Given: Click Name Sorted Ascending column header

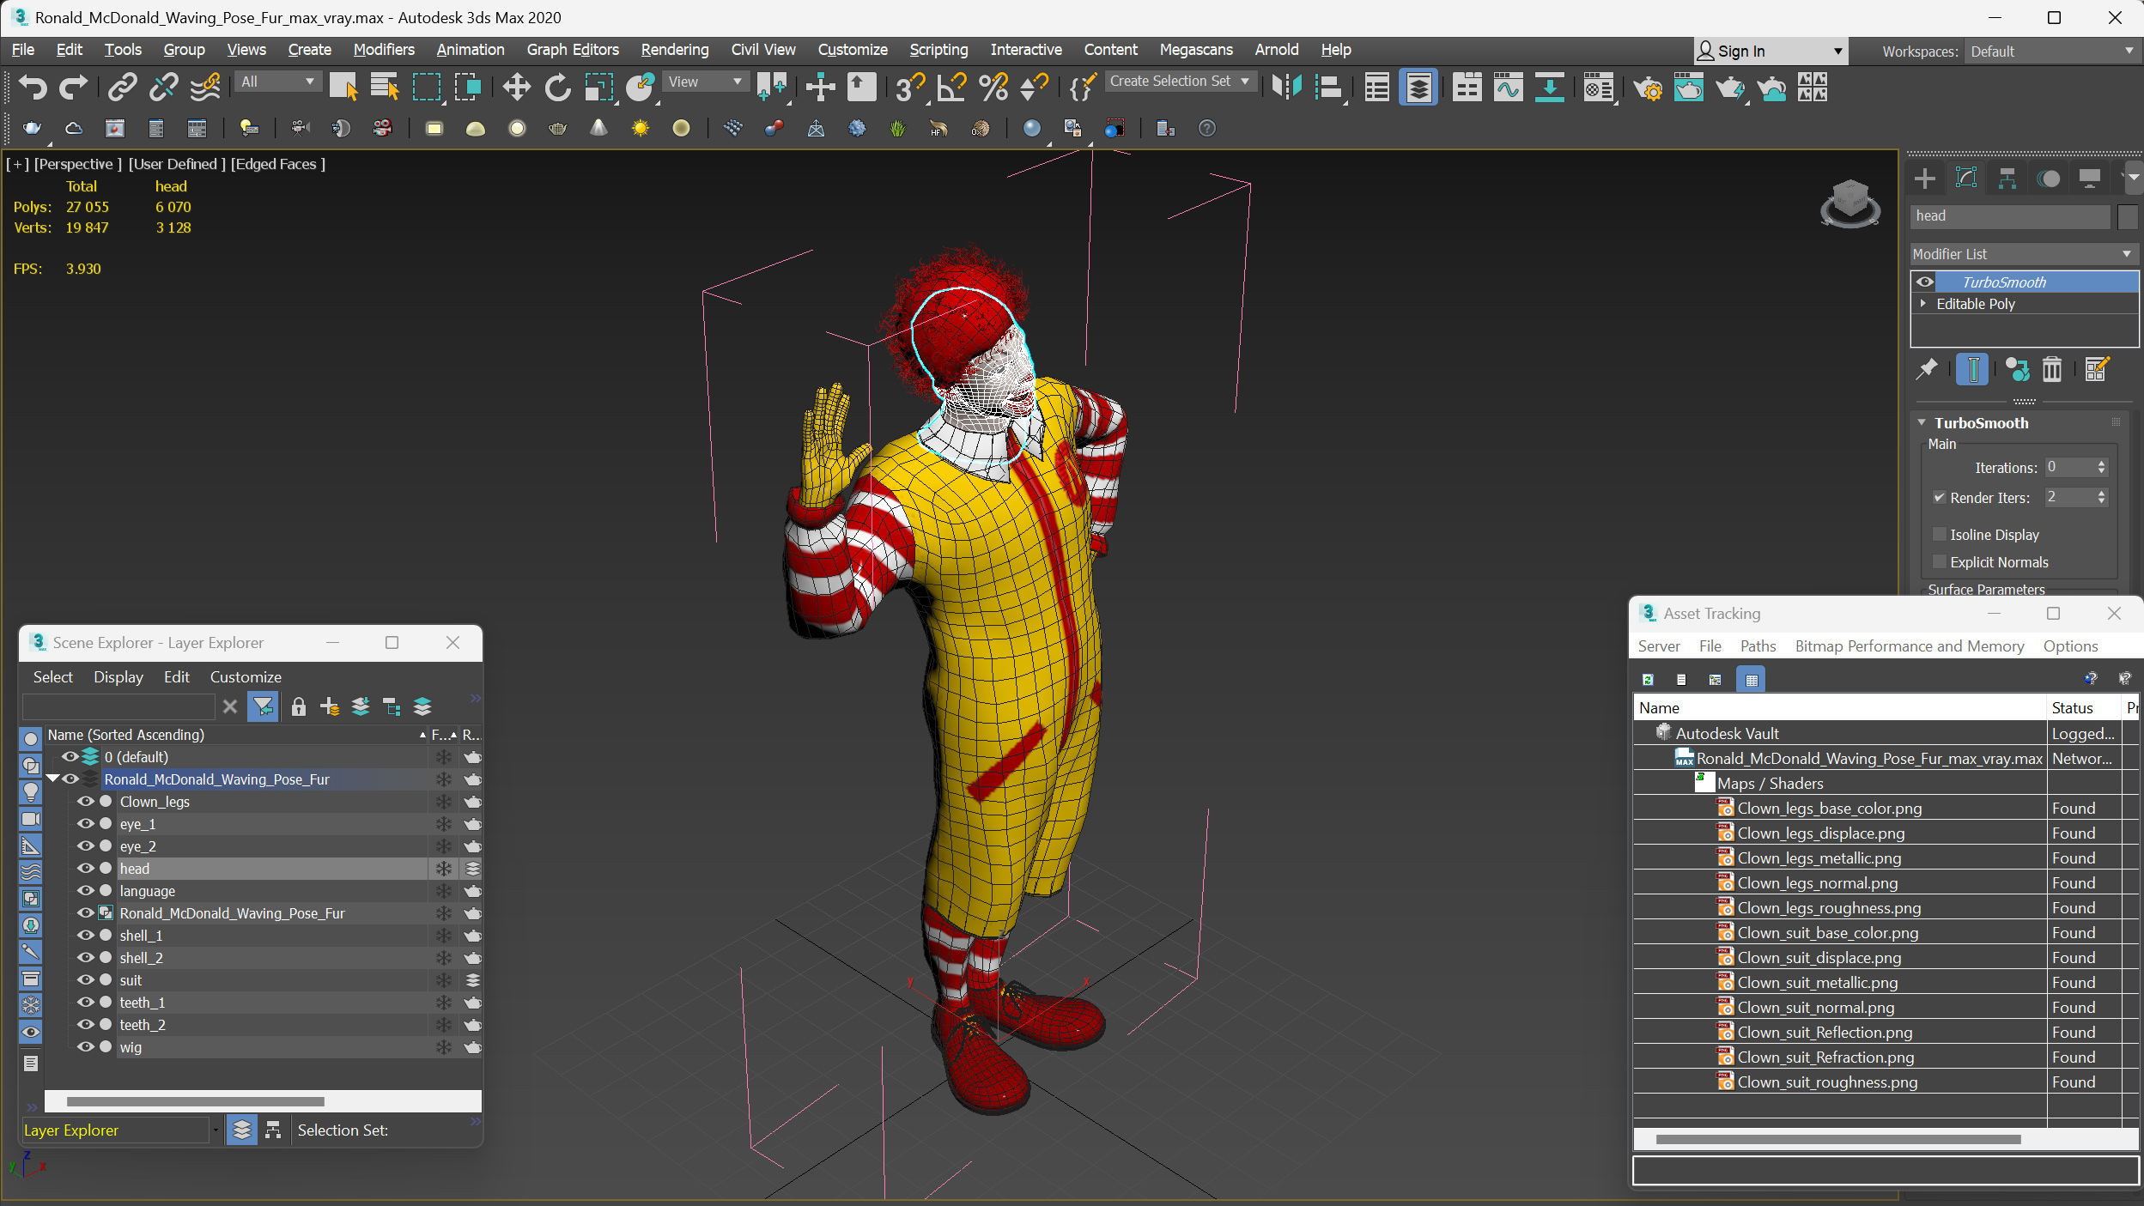Looking at the screenshot, I should (x=236, y=734).
